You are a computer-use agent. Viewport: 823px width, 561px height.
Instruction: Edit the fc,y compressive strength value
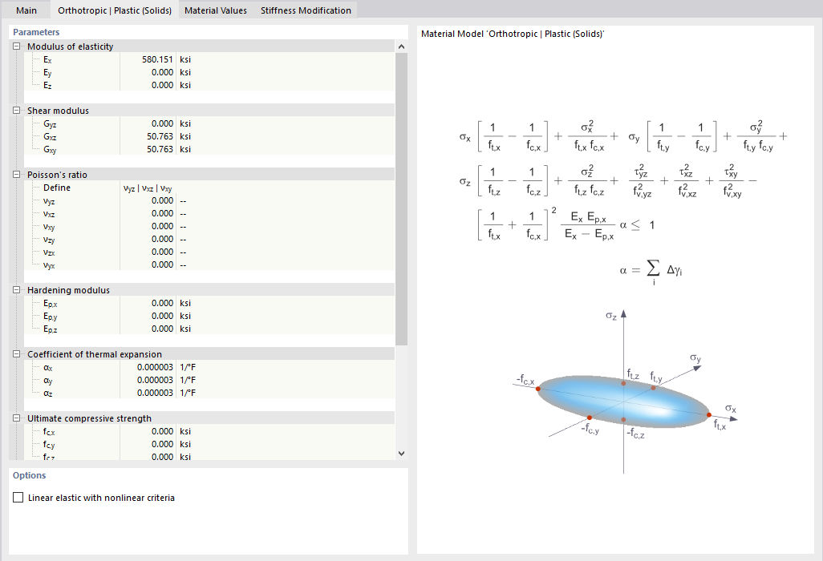148,444
